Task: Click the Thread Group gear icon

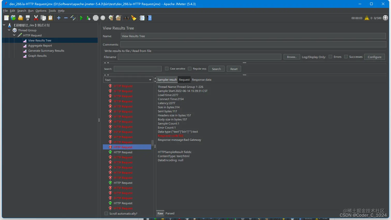Action: tap(14, 30)
